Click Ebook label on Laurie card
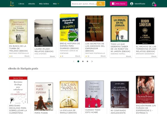The image size is (167, 114). pyautogui.click(x=52, y=56)
